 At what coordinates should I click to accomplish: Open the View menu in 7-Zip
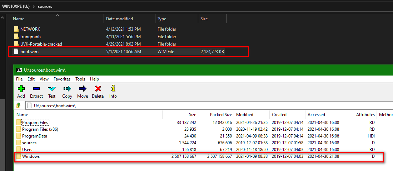click(44, 79)
